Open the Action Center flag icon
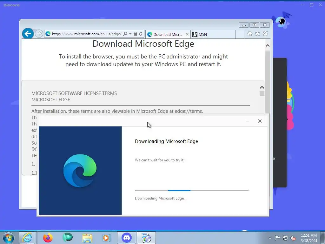The height and width of the screenshot is (244, 325). point(277,238)
